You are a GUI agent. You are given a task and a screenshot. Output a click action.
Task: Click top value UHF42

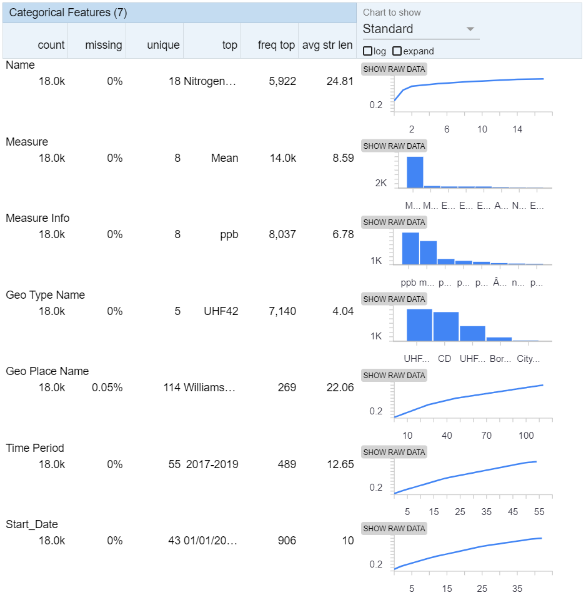coord(221,311)
